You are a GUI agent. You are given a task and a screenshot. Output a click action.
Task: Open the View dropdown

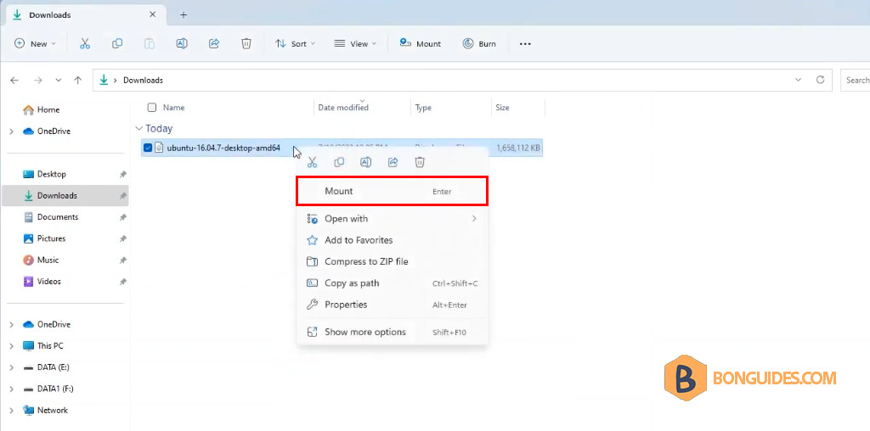(x=355, y=44)
